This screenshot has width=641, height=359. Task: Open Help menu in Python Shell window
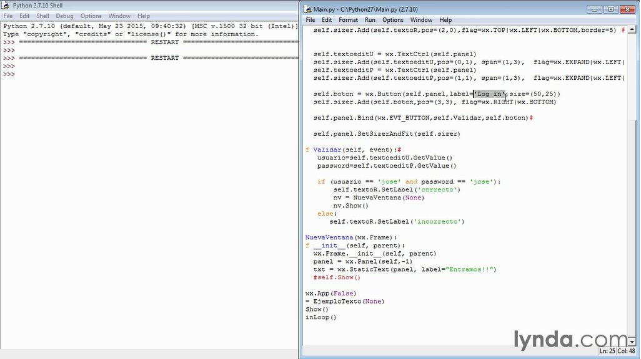tap(144, 16)
